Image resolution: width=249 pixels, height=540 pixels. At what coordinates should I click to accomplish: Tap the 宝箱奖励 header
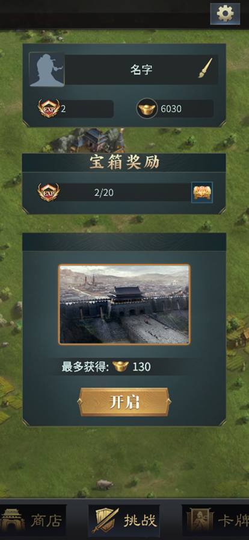coord(124,163)
